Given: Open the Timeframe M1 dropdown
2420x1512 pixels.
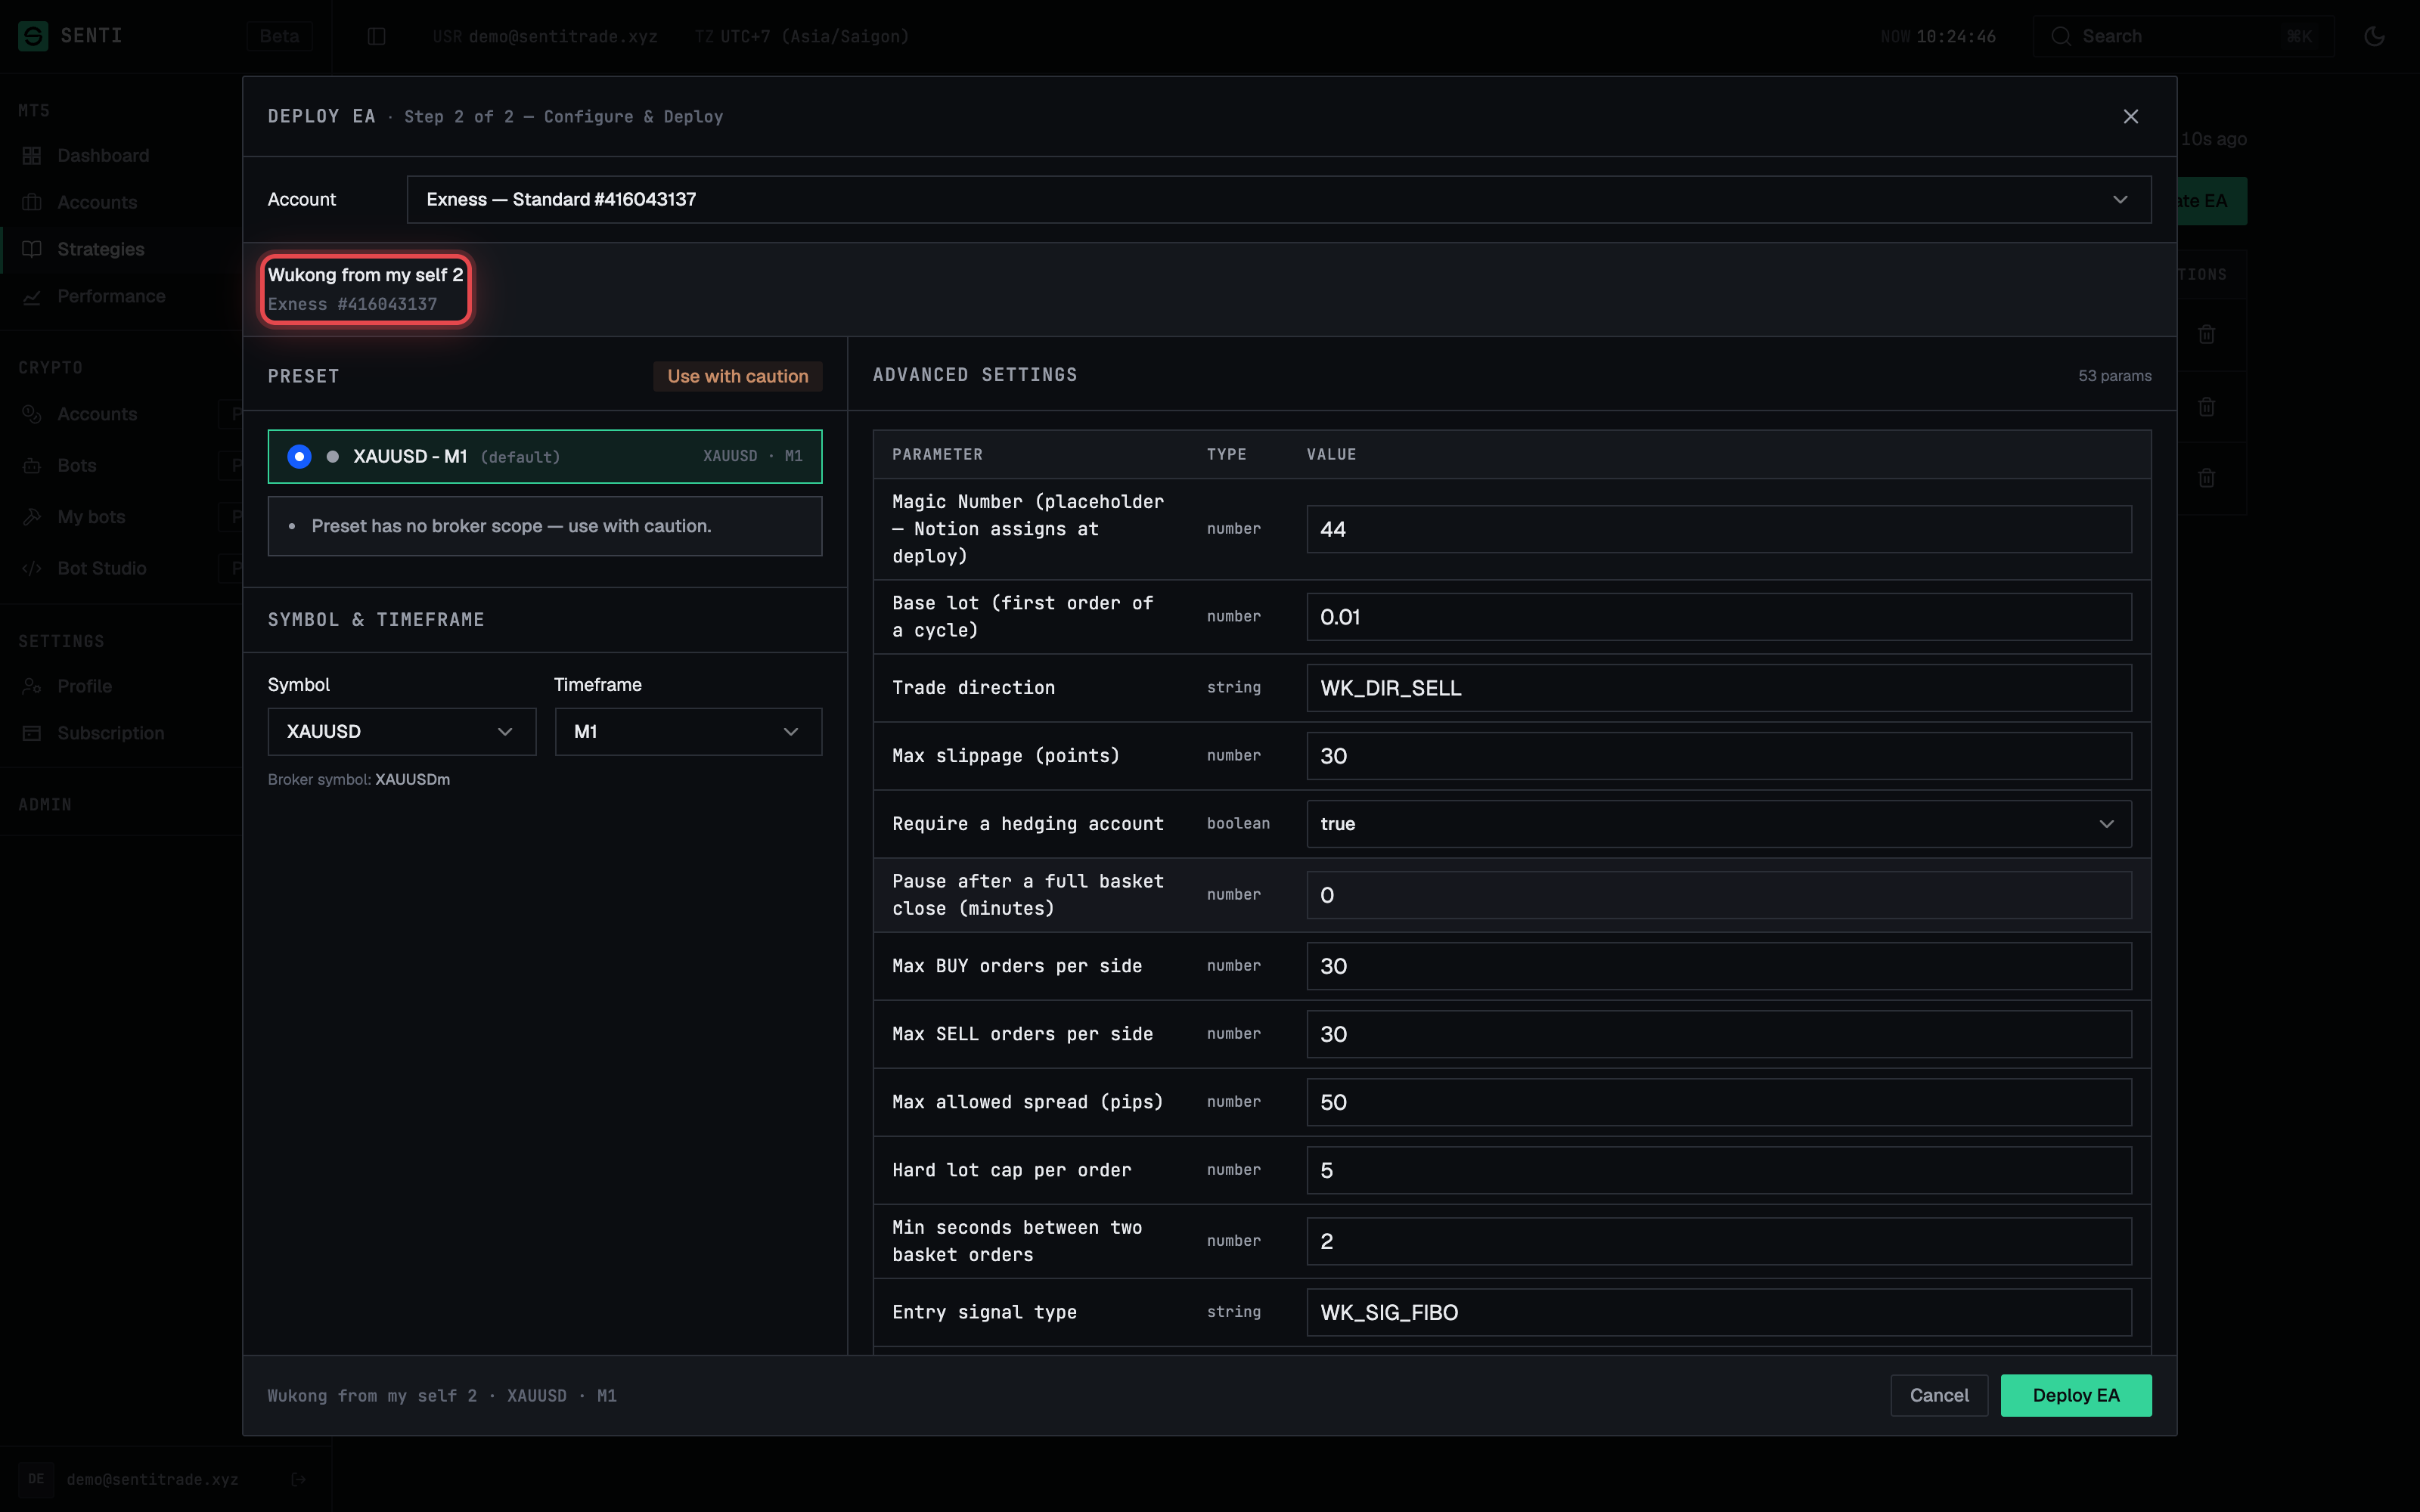Looking at the screenshot, I should [x=688, y=731].
